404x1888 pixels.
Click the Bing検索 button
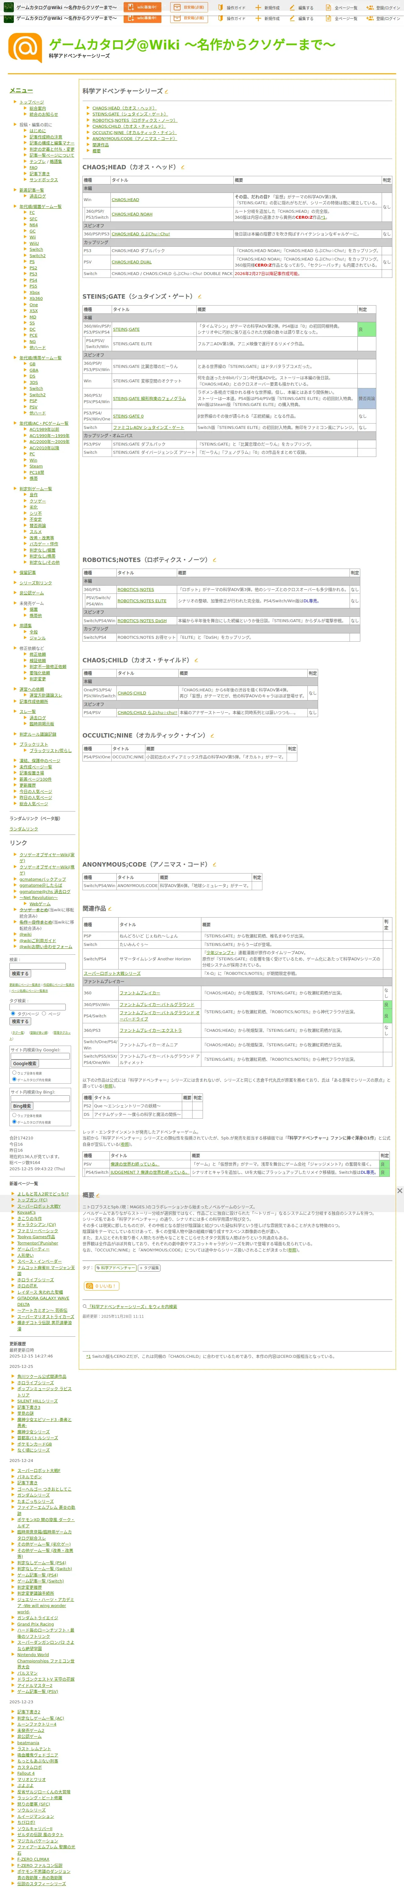coord(22,1106)
